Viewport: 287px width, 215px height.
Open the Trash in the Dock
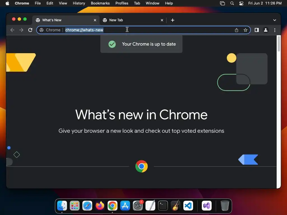pyautogui.click(x=225, y=205)
